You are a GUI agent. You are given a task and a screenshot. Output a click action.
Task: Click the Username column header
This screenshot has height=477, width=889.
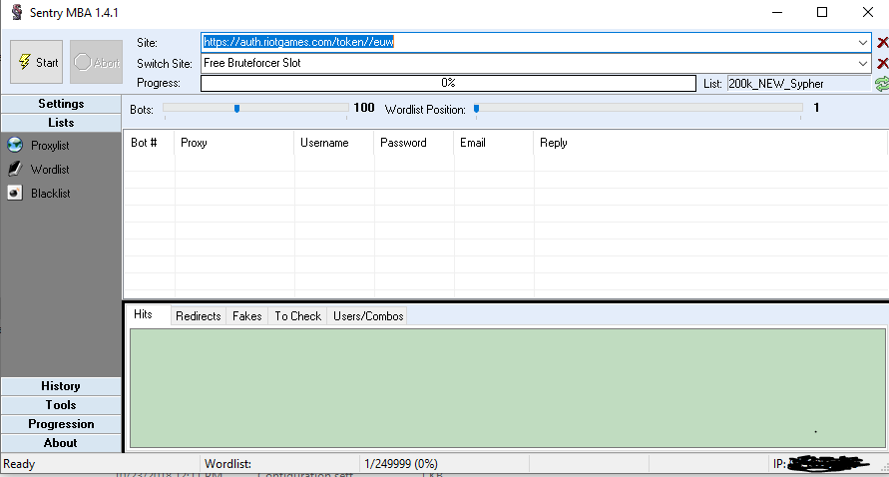point(324,143)
